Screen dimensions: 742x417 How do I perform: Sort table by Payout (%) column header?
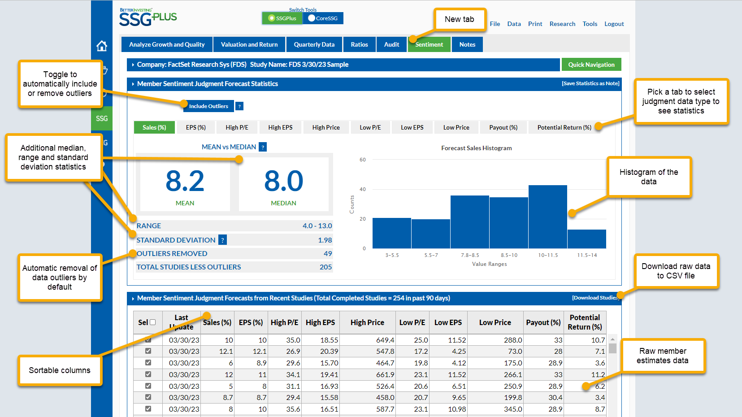click(x=543, y=322)
